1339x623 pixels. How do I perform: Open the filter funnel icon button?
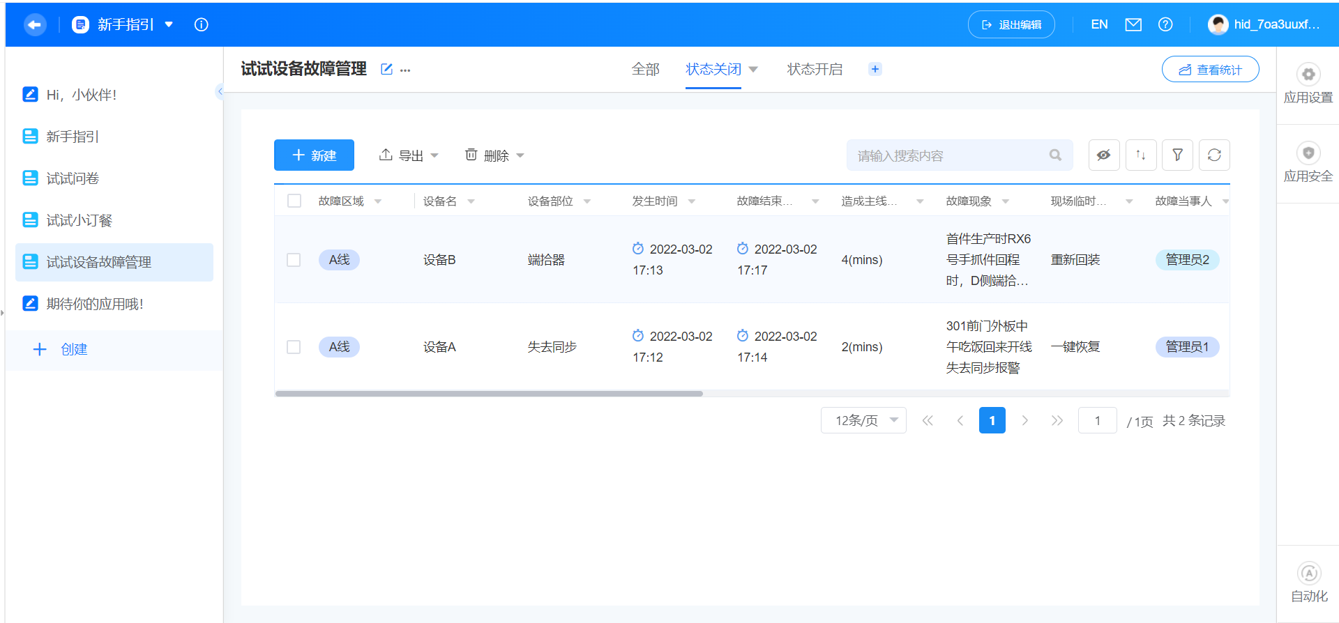pos(1177,155)
